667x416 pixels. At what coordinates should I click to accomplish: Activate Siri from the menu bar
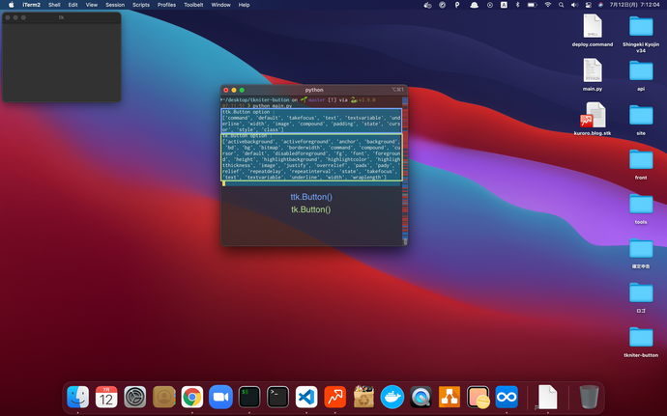point(600,5)
